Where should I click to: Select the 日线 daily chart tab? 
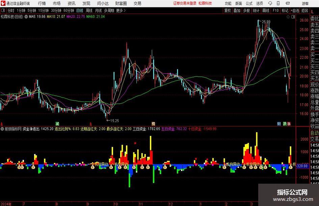(80, 10)
